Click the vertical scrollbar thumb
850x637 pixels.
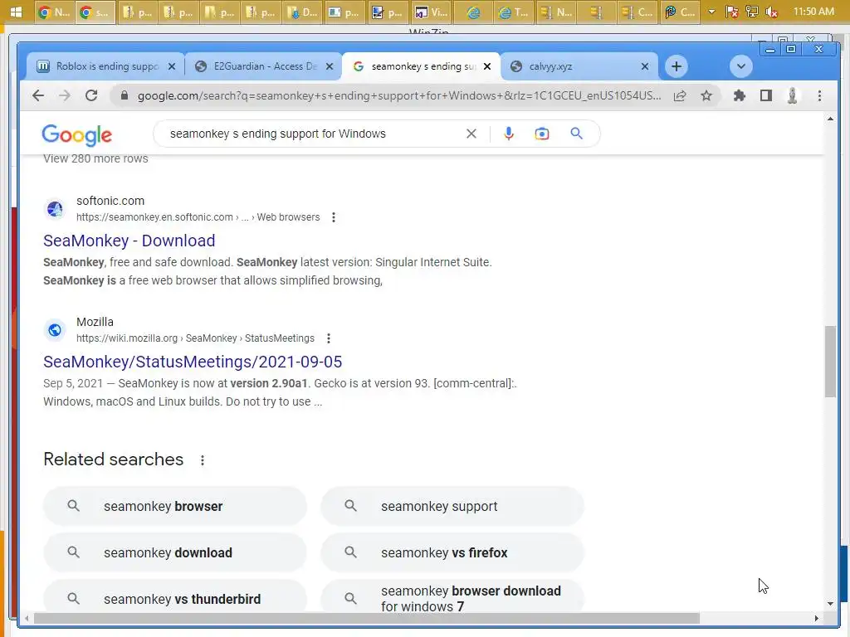pos(830,362)
